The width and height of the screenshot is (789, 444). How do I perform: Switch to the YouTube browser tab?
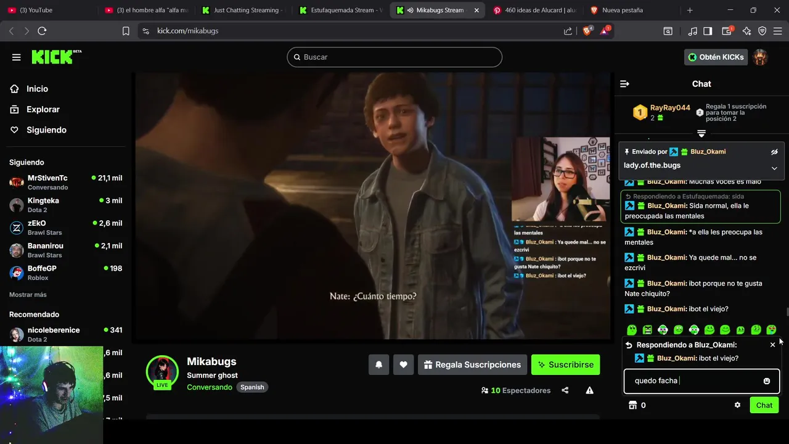pyautogui.click(x=49, y=10)
